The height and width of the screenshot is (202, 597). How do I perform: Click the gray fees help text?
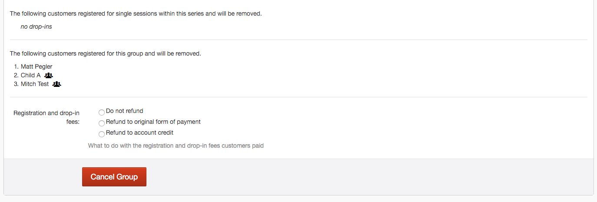click(176, 146)
